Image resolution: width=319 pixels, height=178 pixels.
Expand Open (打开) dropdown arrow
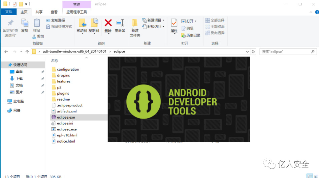[195, 21]
